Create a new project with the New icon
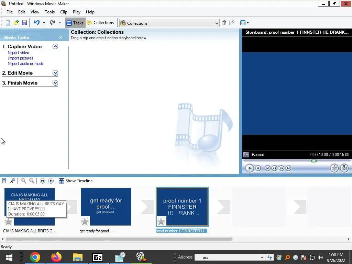This screenshot has width=352, height=264. (x=8, y=23)
